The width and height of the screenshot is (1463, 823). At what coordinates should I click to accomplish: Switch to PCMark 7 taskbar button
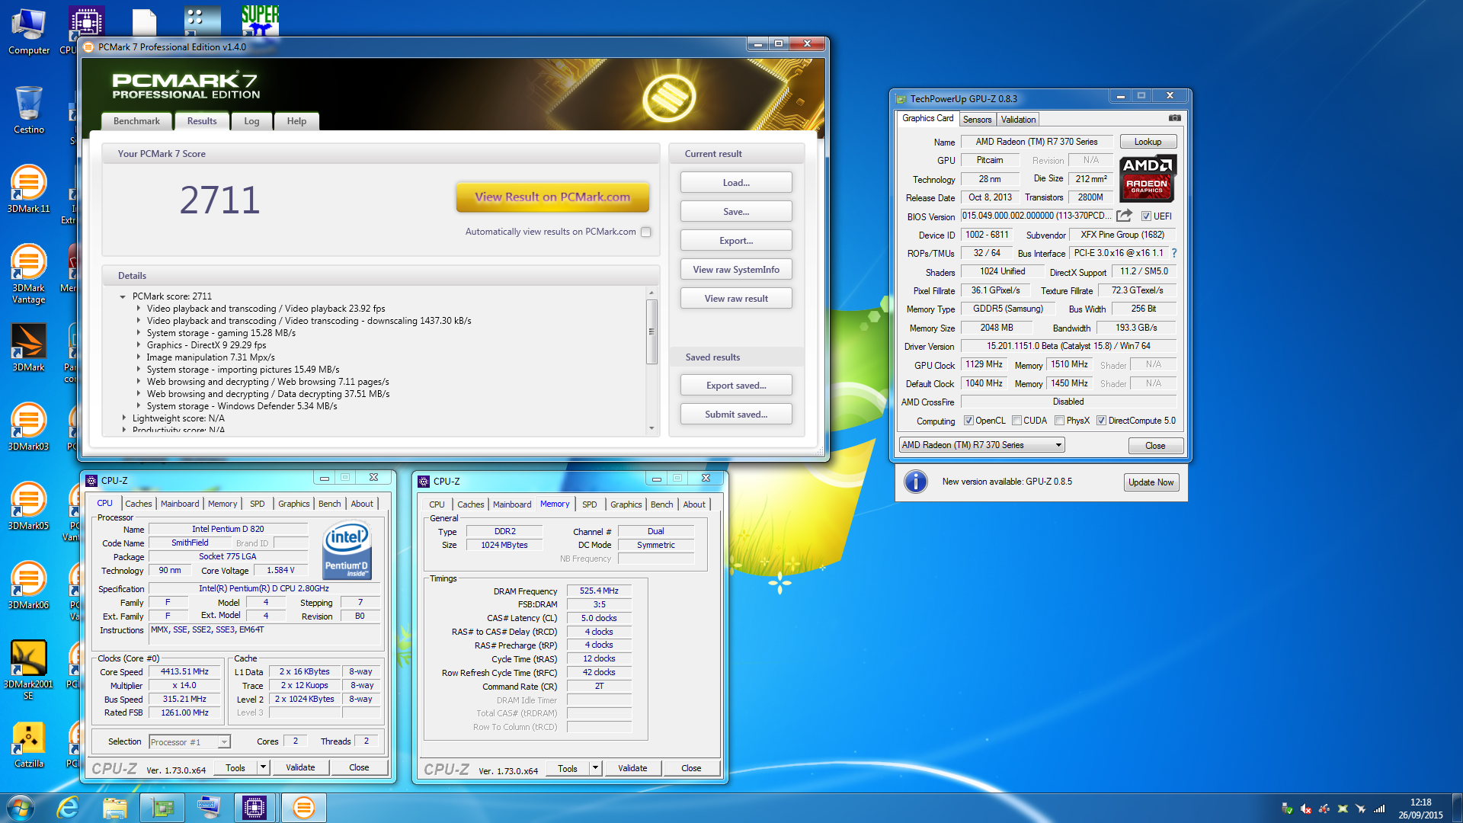(303, 808)
